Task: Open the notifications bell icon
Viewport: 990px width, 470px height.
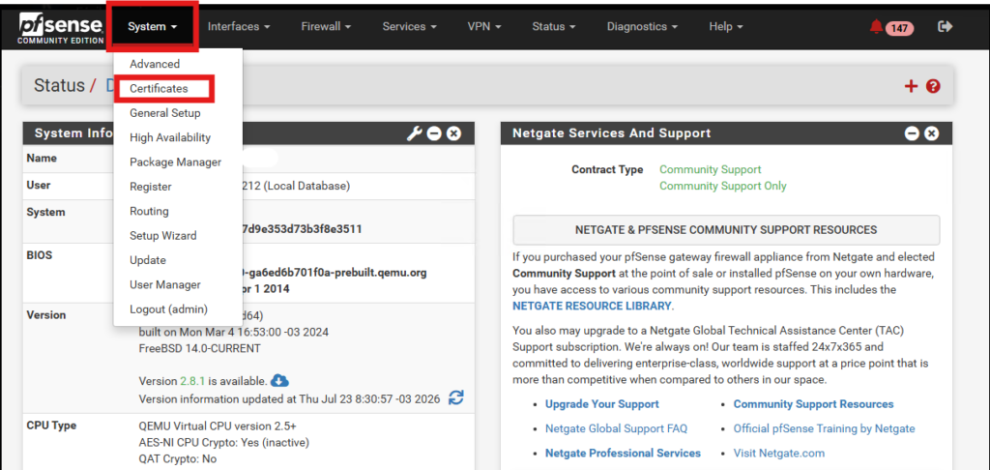Action: (x=876, y=27)
